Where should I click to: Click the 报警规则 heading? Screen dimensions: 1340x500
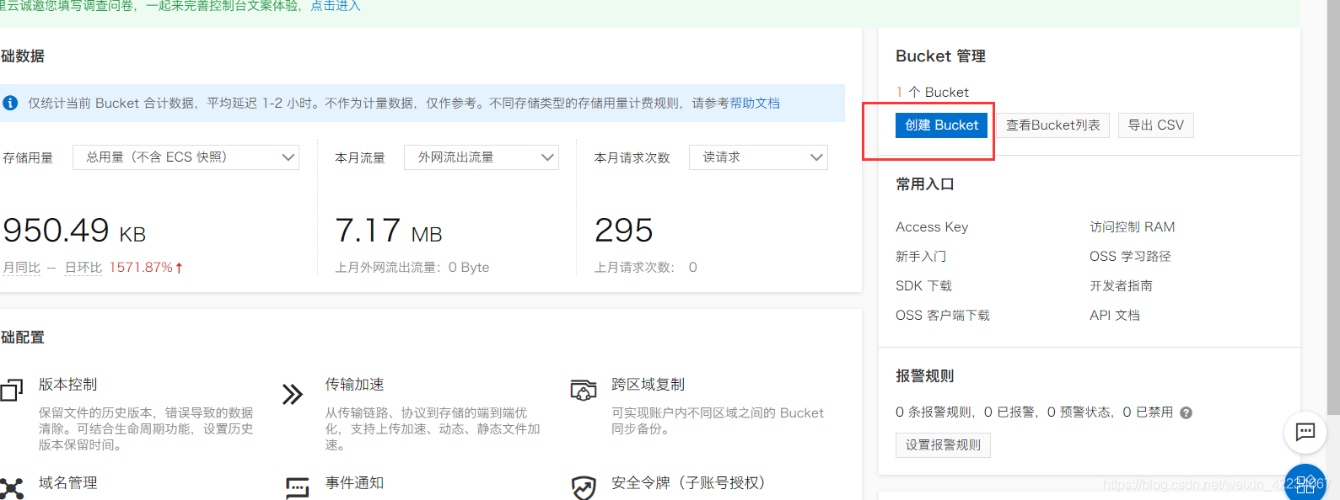(x=925, y=376)
